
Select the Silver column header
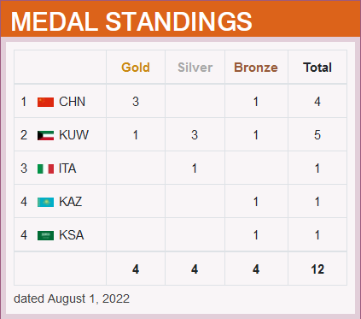195,68
